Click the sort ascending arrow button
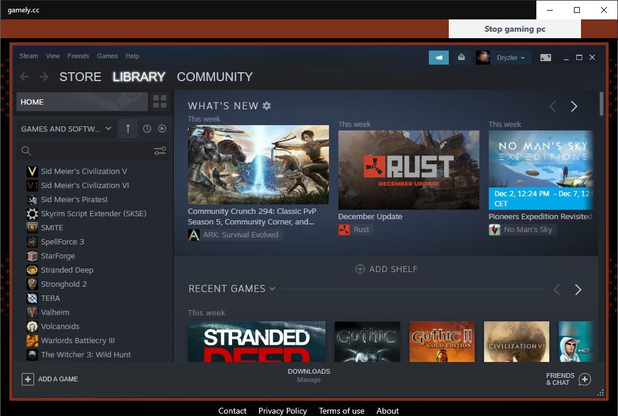 point(128,129)
